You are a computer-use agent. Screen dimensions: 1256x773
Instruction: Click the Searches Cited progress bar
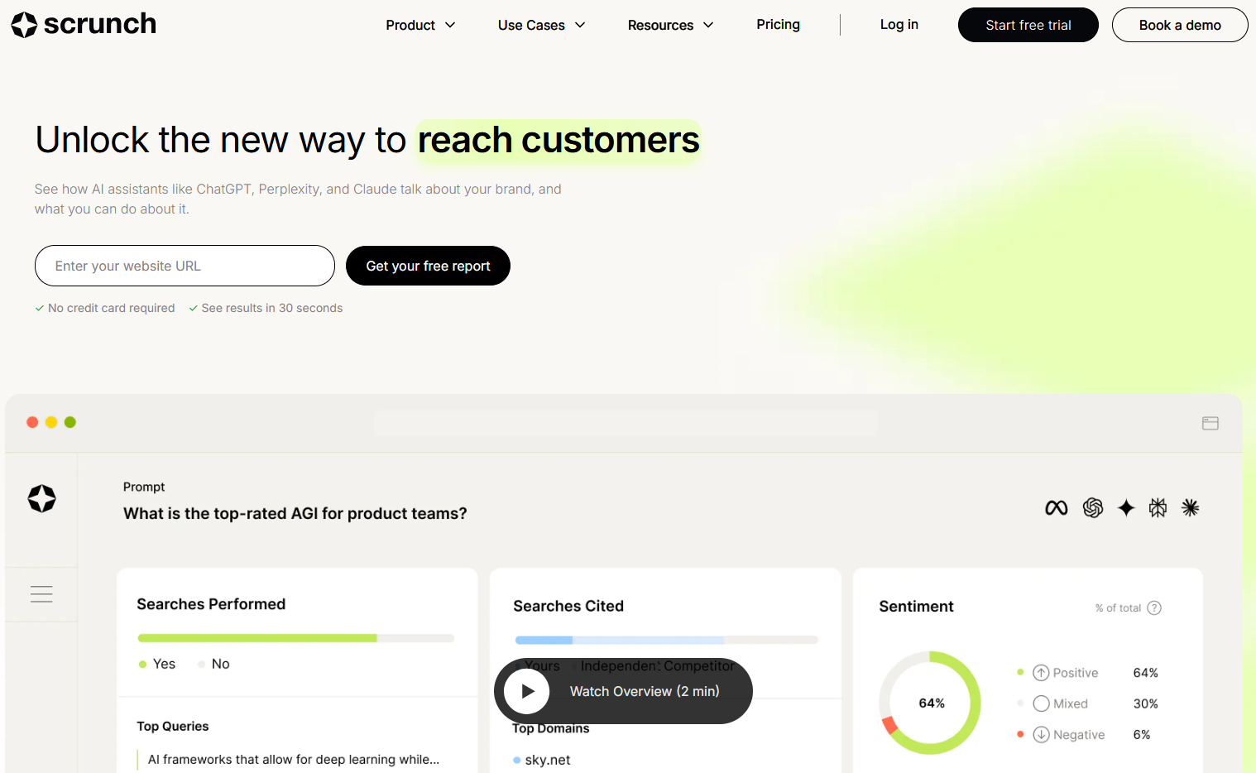tap(666, 640)
